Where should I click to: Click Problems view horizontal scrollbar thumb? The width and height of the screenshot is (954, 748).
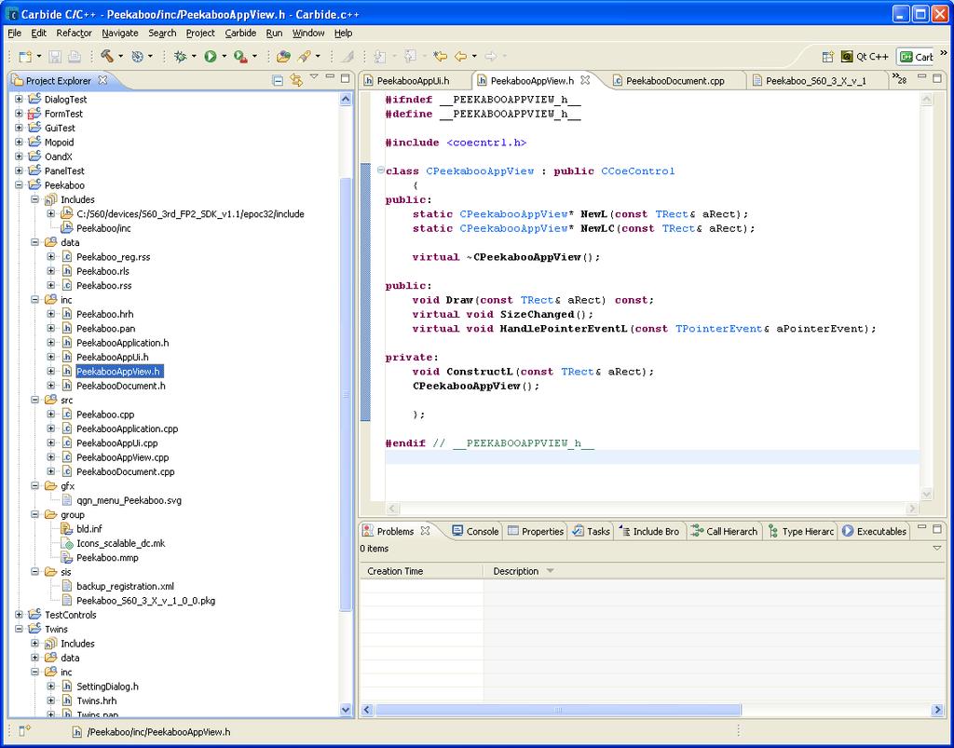point(557,710)
